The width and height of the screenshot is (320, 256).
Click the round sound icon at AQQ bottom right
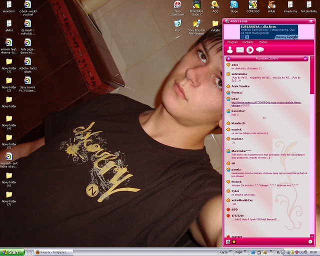click(x=310, y=241)
